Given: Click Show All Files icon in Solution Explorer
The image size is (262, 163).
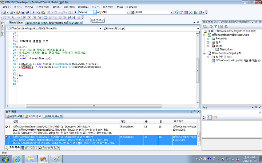Looking at the screenshot, I should click(x=211, y=27).
